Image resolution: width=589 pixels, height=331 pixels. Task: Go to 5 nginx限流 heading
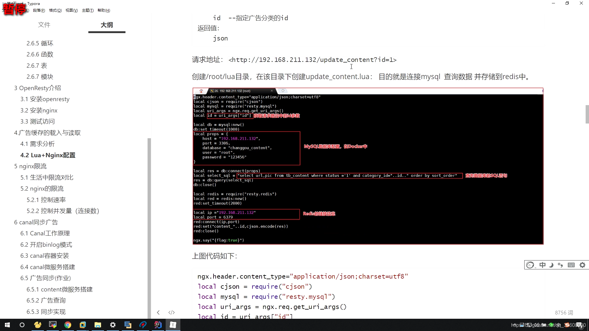(30, 166)
